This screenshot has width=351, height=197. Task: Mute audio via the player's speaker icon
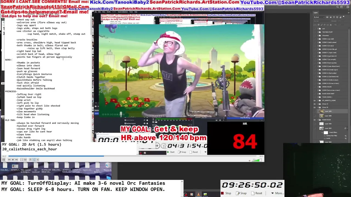coord(250,161)
